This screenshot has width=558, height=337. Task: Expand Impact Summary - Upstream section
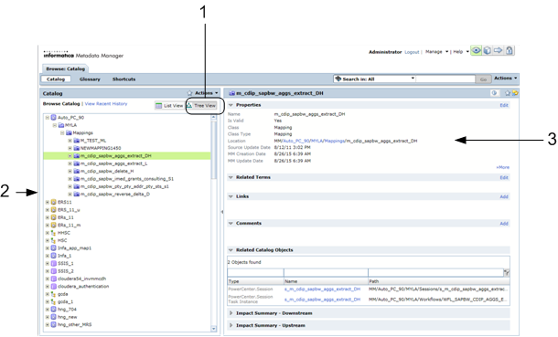point(231,325)
